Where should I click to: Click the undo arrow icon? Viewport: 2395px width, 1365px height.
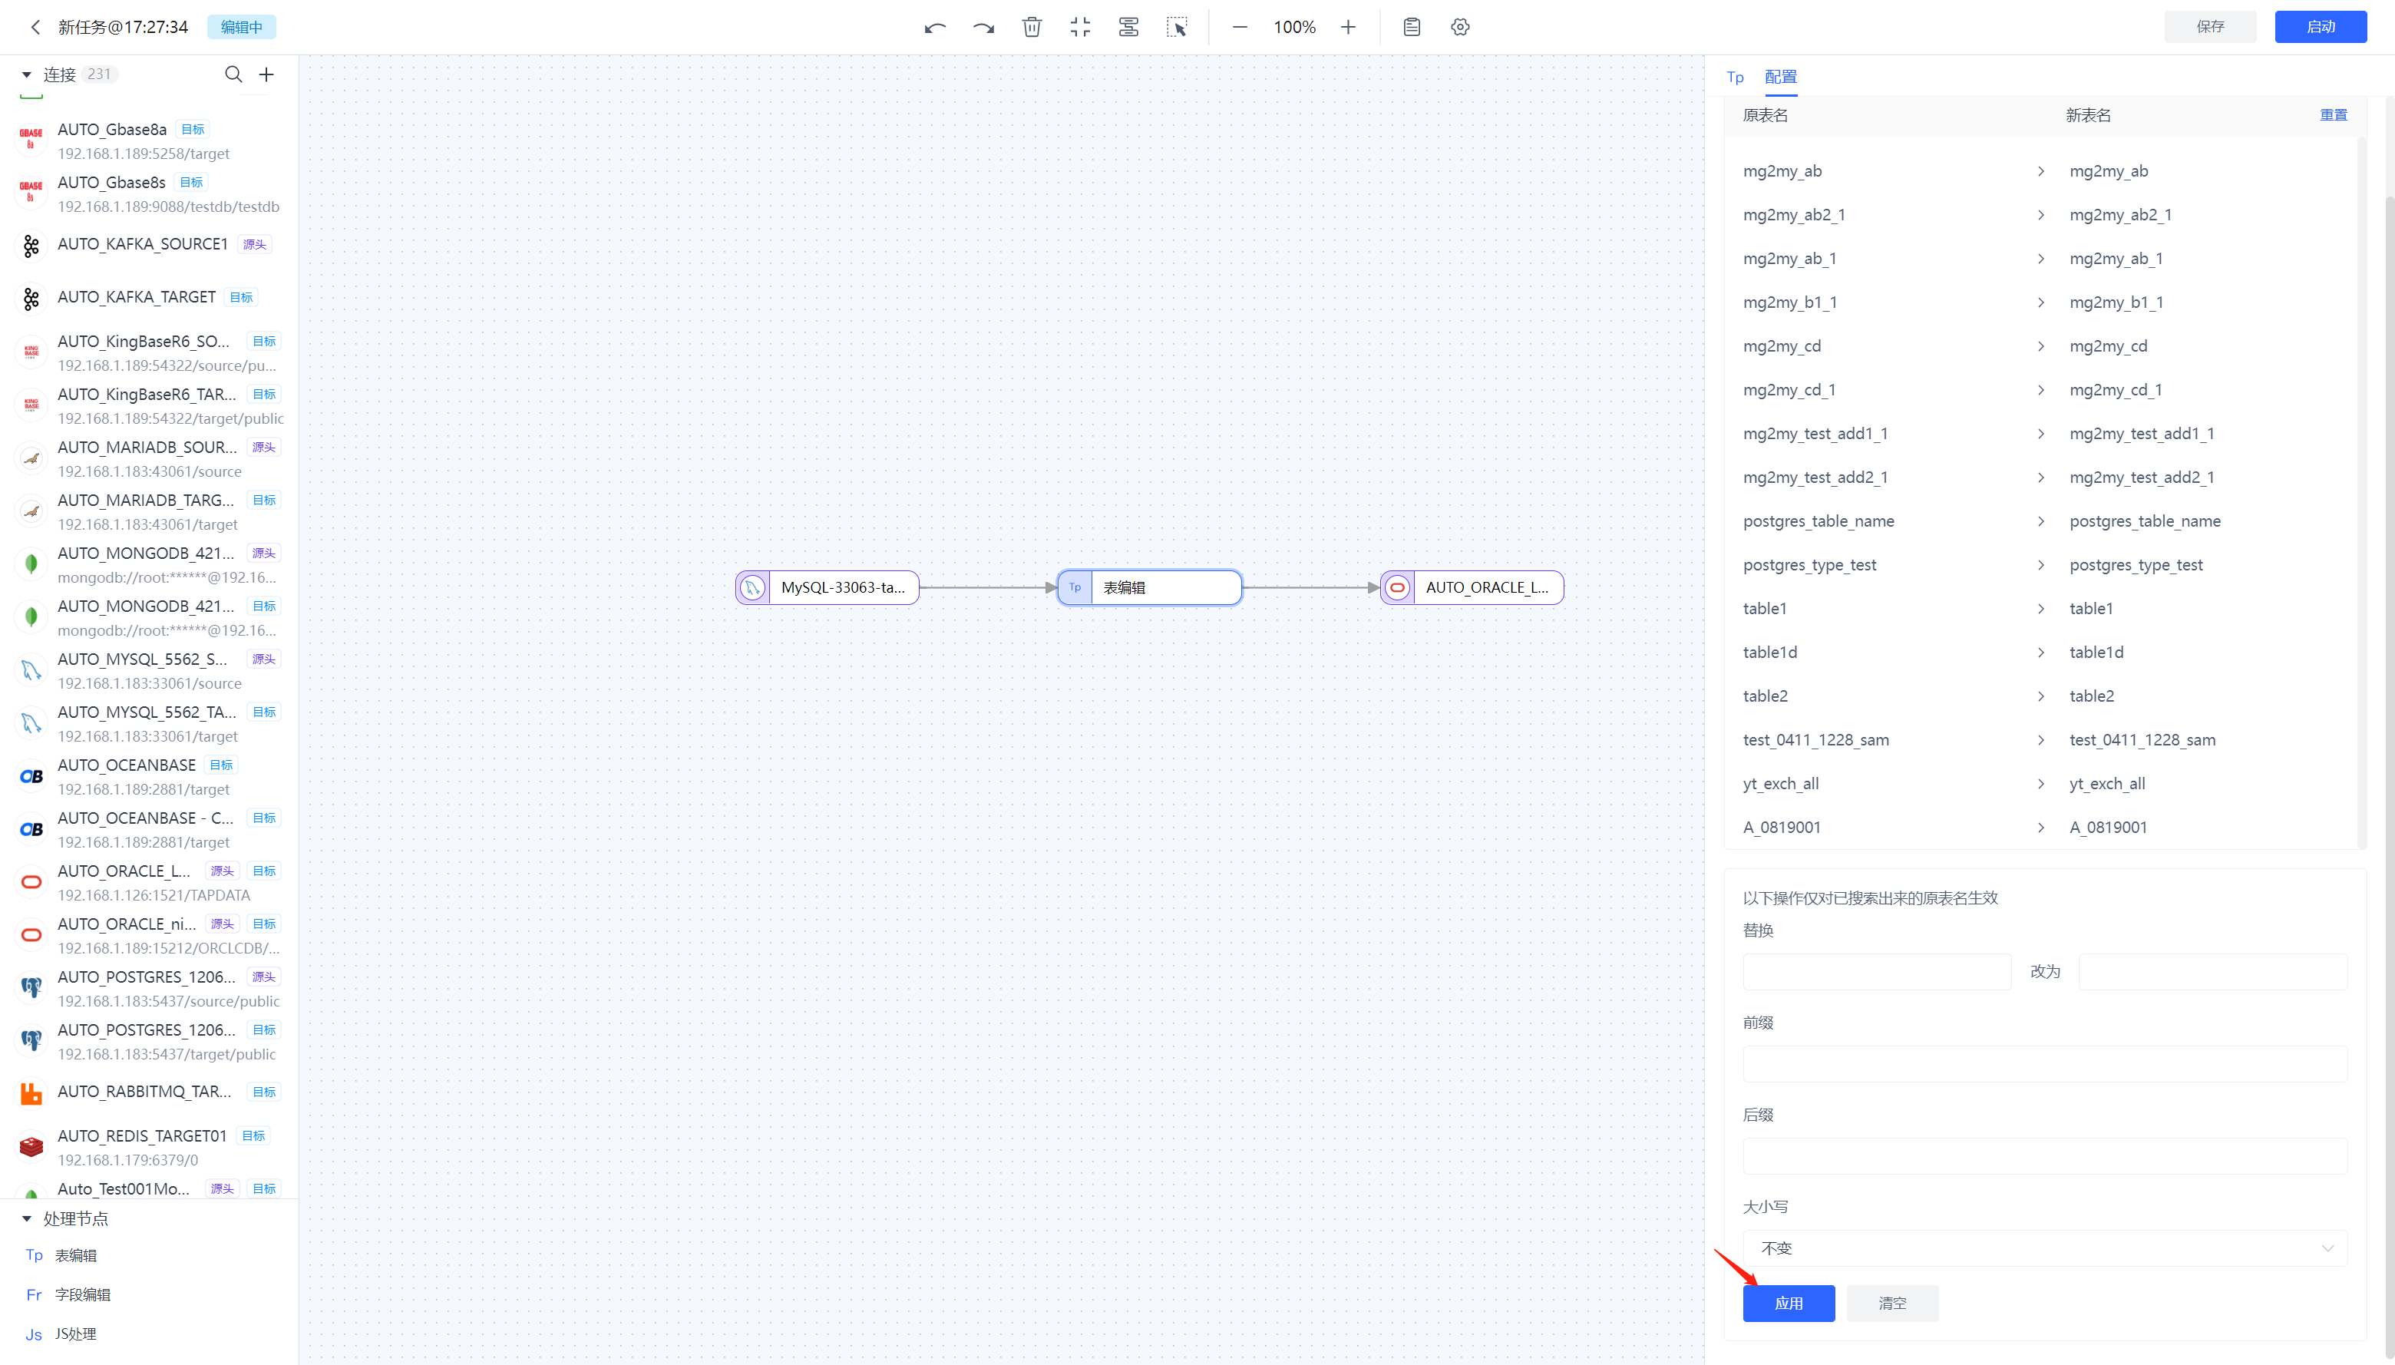point(934,27)
